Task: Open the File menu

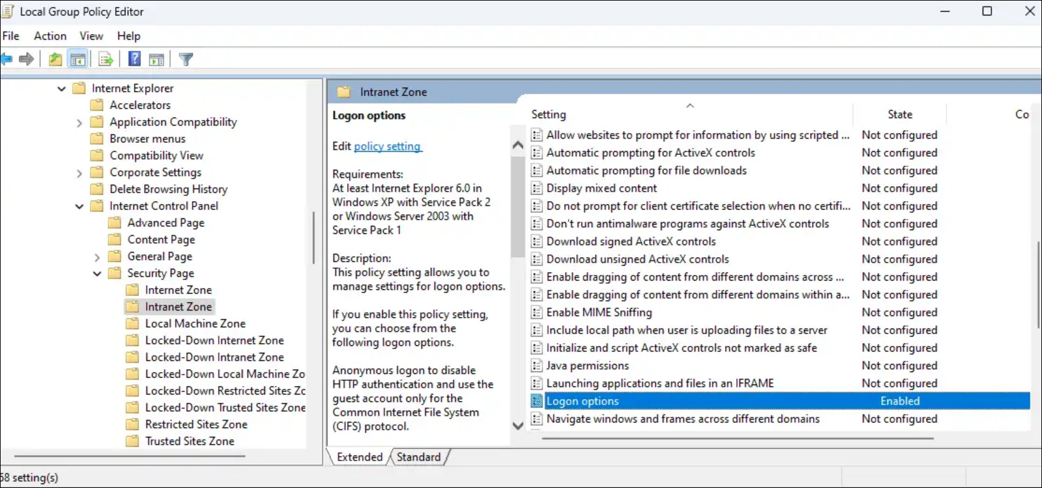Action: pyautogui.click(x=11, y=36)
